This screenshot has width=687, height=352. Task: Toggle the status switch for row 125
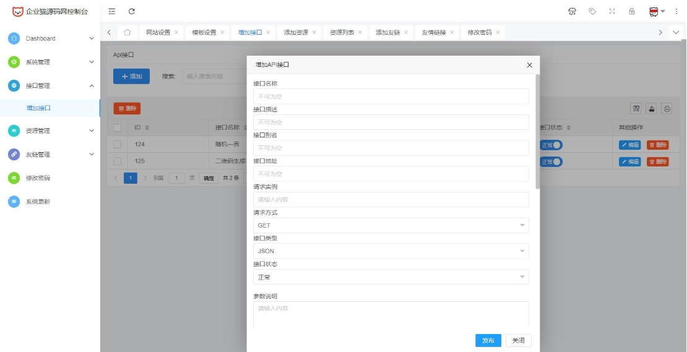(x=551, y=161)
